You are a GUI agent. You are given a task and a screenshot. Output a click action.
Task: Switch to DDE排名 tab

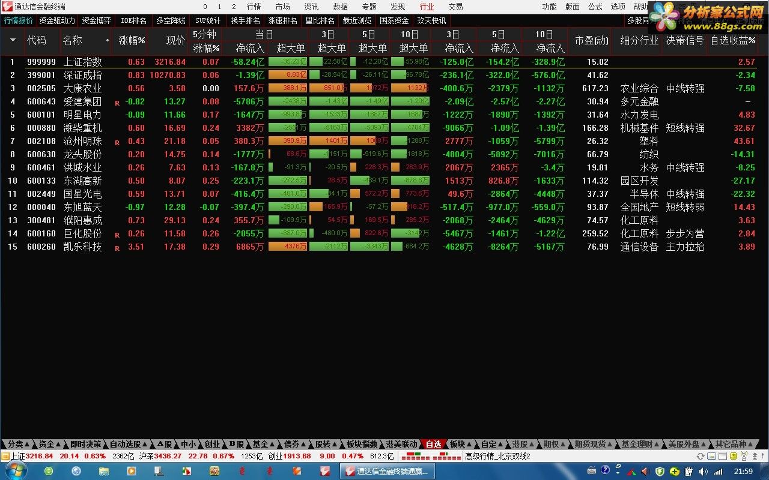[133, 20]
